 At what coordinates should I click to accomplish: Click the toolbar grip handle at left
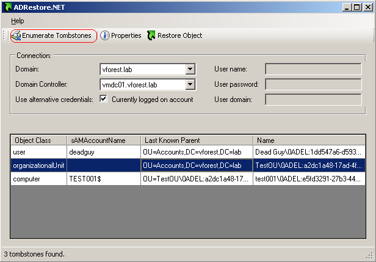click(x=4, y=35)
